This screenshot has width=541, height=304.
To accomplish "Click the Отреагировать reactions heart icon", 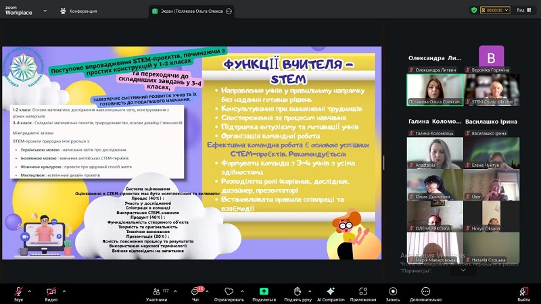I will pyautogui.click(x=229, y=290).
